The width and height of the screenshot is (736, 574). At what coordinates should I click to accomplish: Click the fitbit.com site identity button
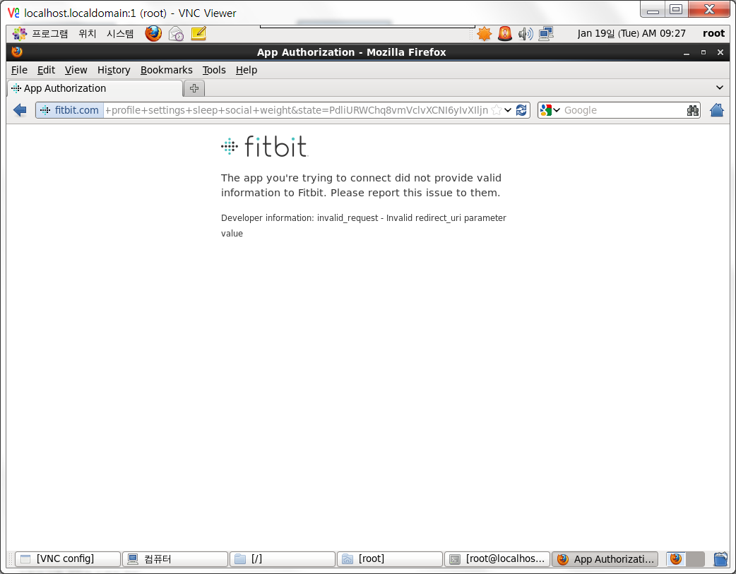[x=70, y=110]
